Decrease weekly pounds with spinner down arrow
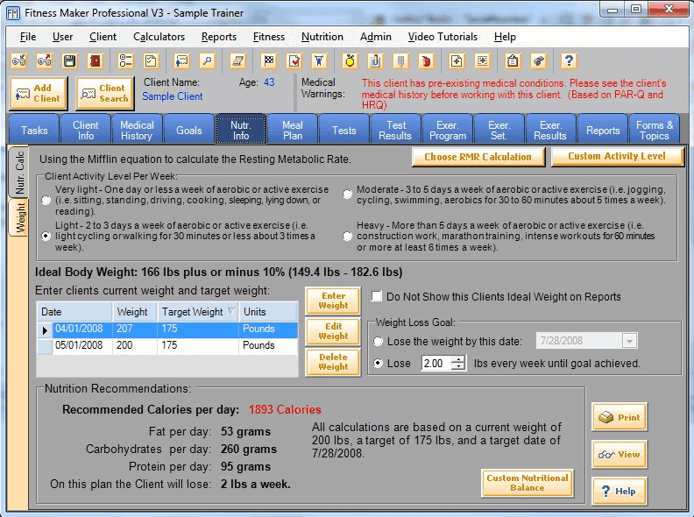This screenshot has height=517, width=694. (x=459, y=367)
